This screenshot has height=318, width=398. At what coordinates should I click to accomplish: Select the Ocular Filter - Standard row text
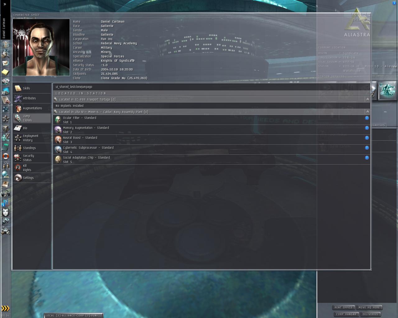coord(80,118)
